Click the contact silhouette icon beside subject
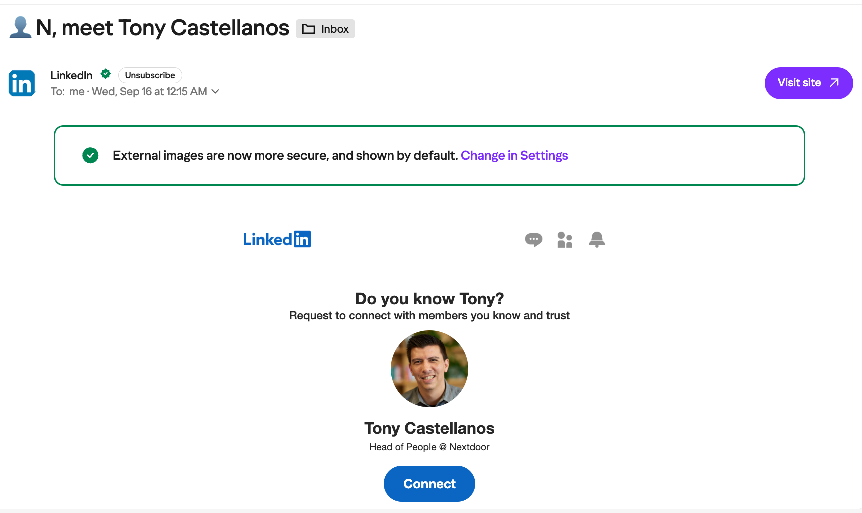Viewport: 862px width, 513px height. click(20, 27)
